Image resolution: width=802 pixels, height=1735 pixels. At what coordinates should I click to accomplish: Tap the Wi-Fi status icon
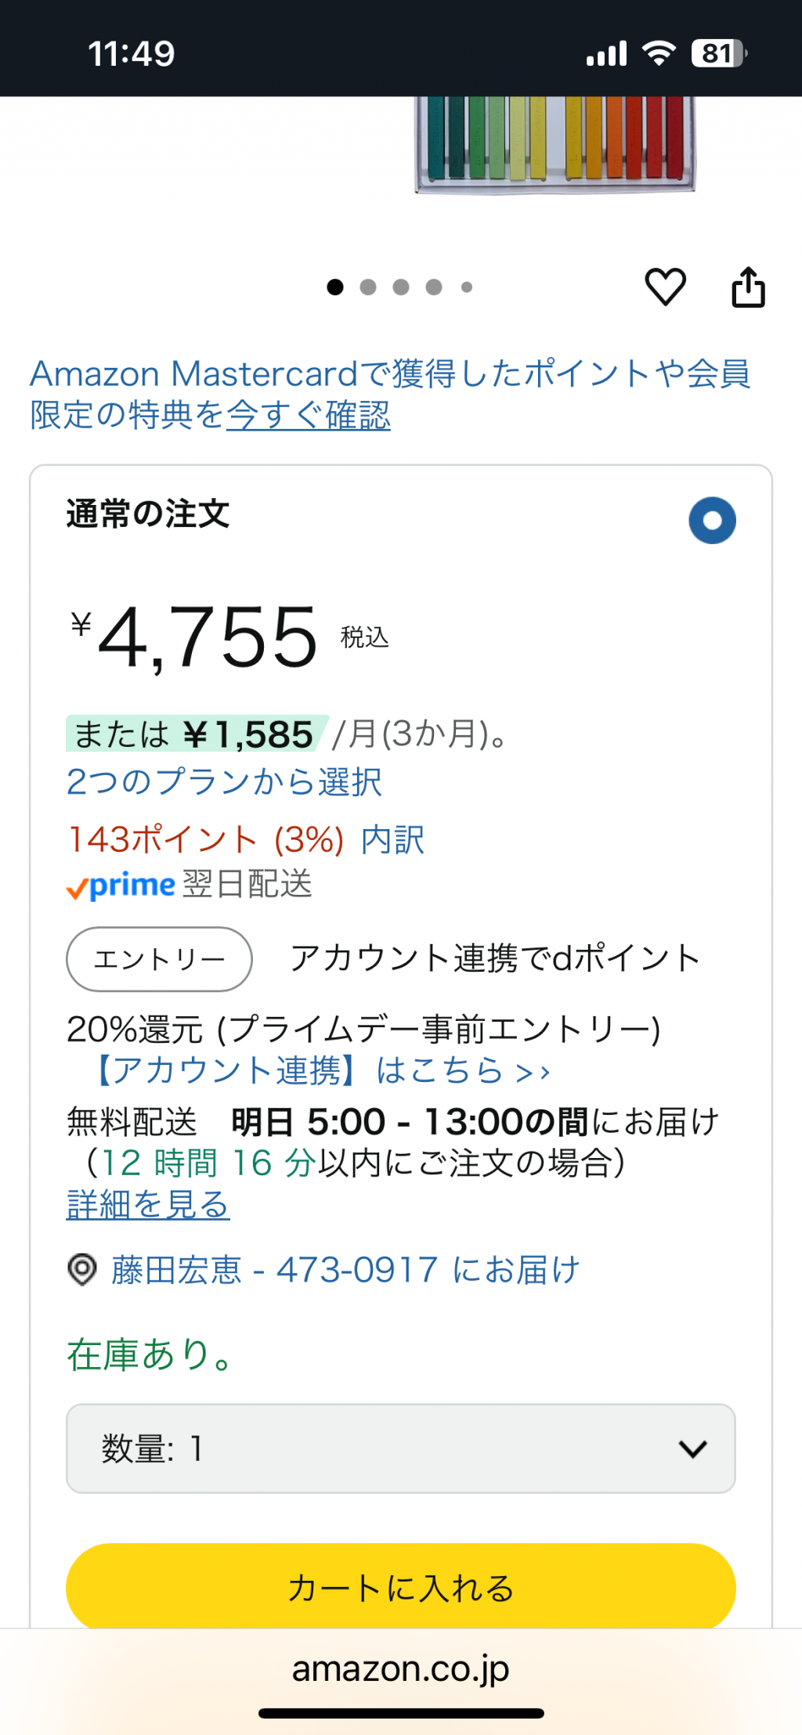(659, 53)
